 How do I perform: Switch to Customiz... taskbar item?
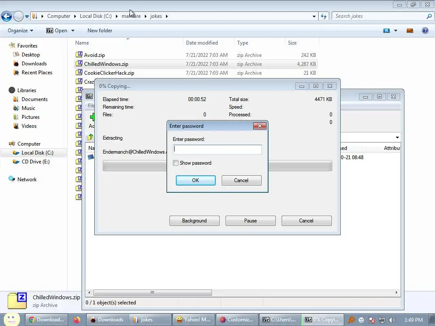237,320
